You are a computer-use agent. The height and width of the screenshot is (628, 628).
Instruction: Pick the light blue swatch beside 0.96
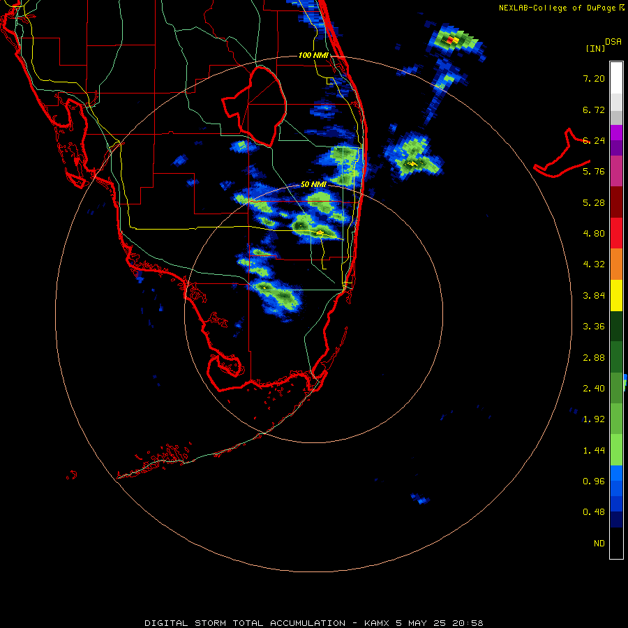(616, 473)
